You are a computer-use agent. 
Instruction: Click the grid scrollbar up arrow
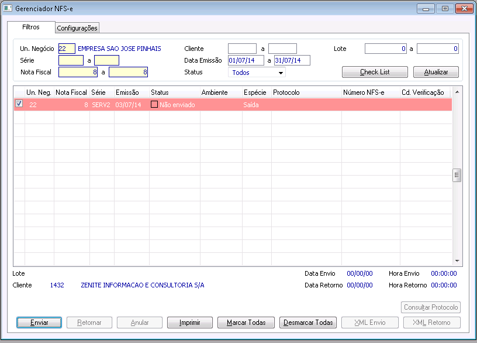click(x=457, y=92)
